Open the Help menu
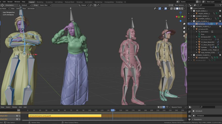This screenshot has height=124, width=222. click(23, 2)
